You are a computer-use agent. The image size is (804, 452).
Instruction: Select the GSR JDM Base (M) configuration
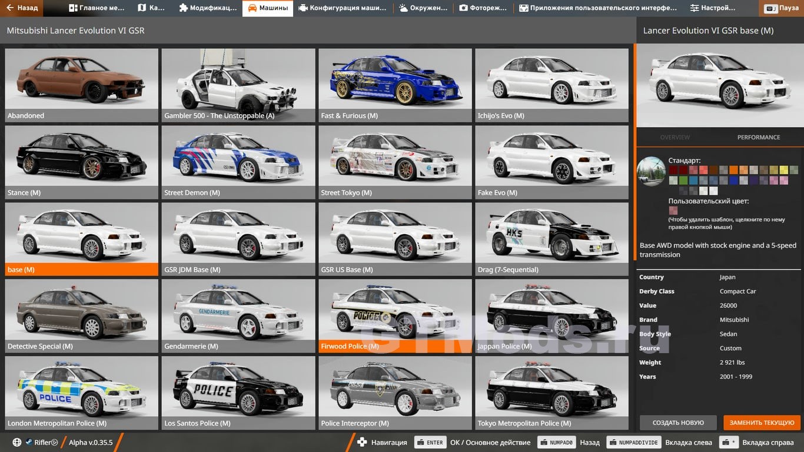[x=238, y=239]
